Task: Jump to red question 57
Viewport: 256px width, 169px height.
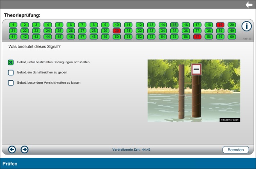Action: (x=197, y=37)
